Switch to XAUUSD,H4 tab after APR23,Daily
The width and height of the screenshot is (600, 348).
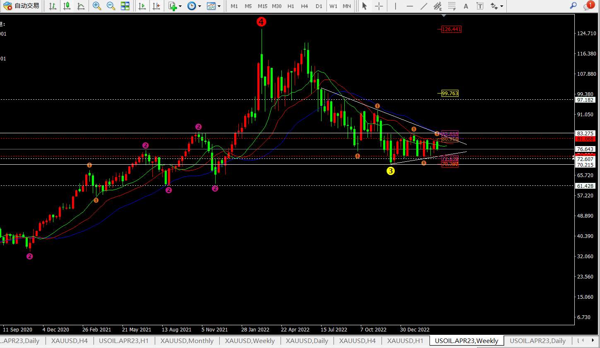[x=70, y=341]
